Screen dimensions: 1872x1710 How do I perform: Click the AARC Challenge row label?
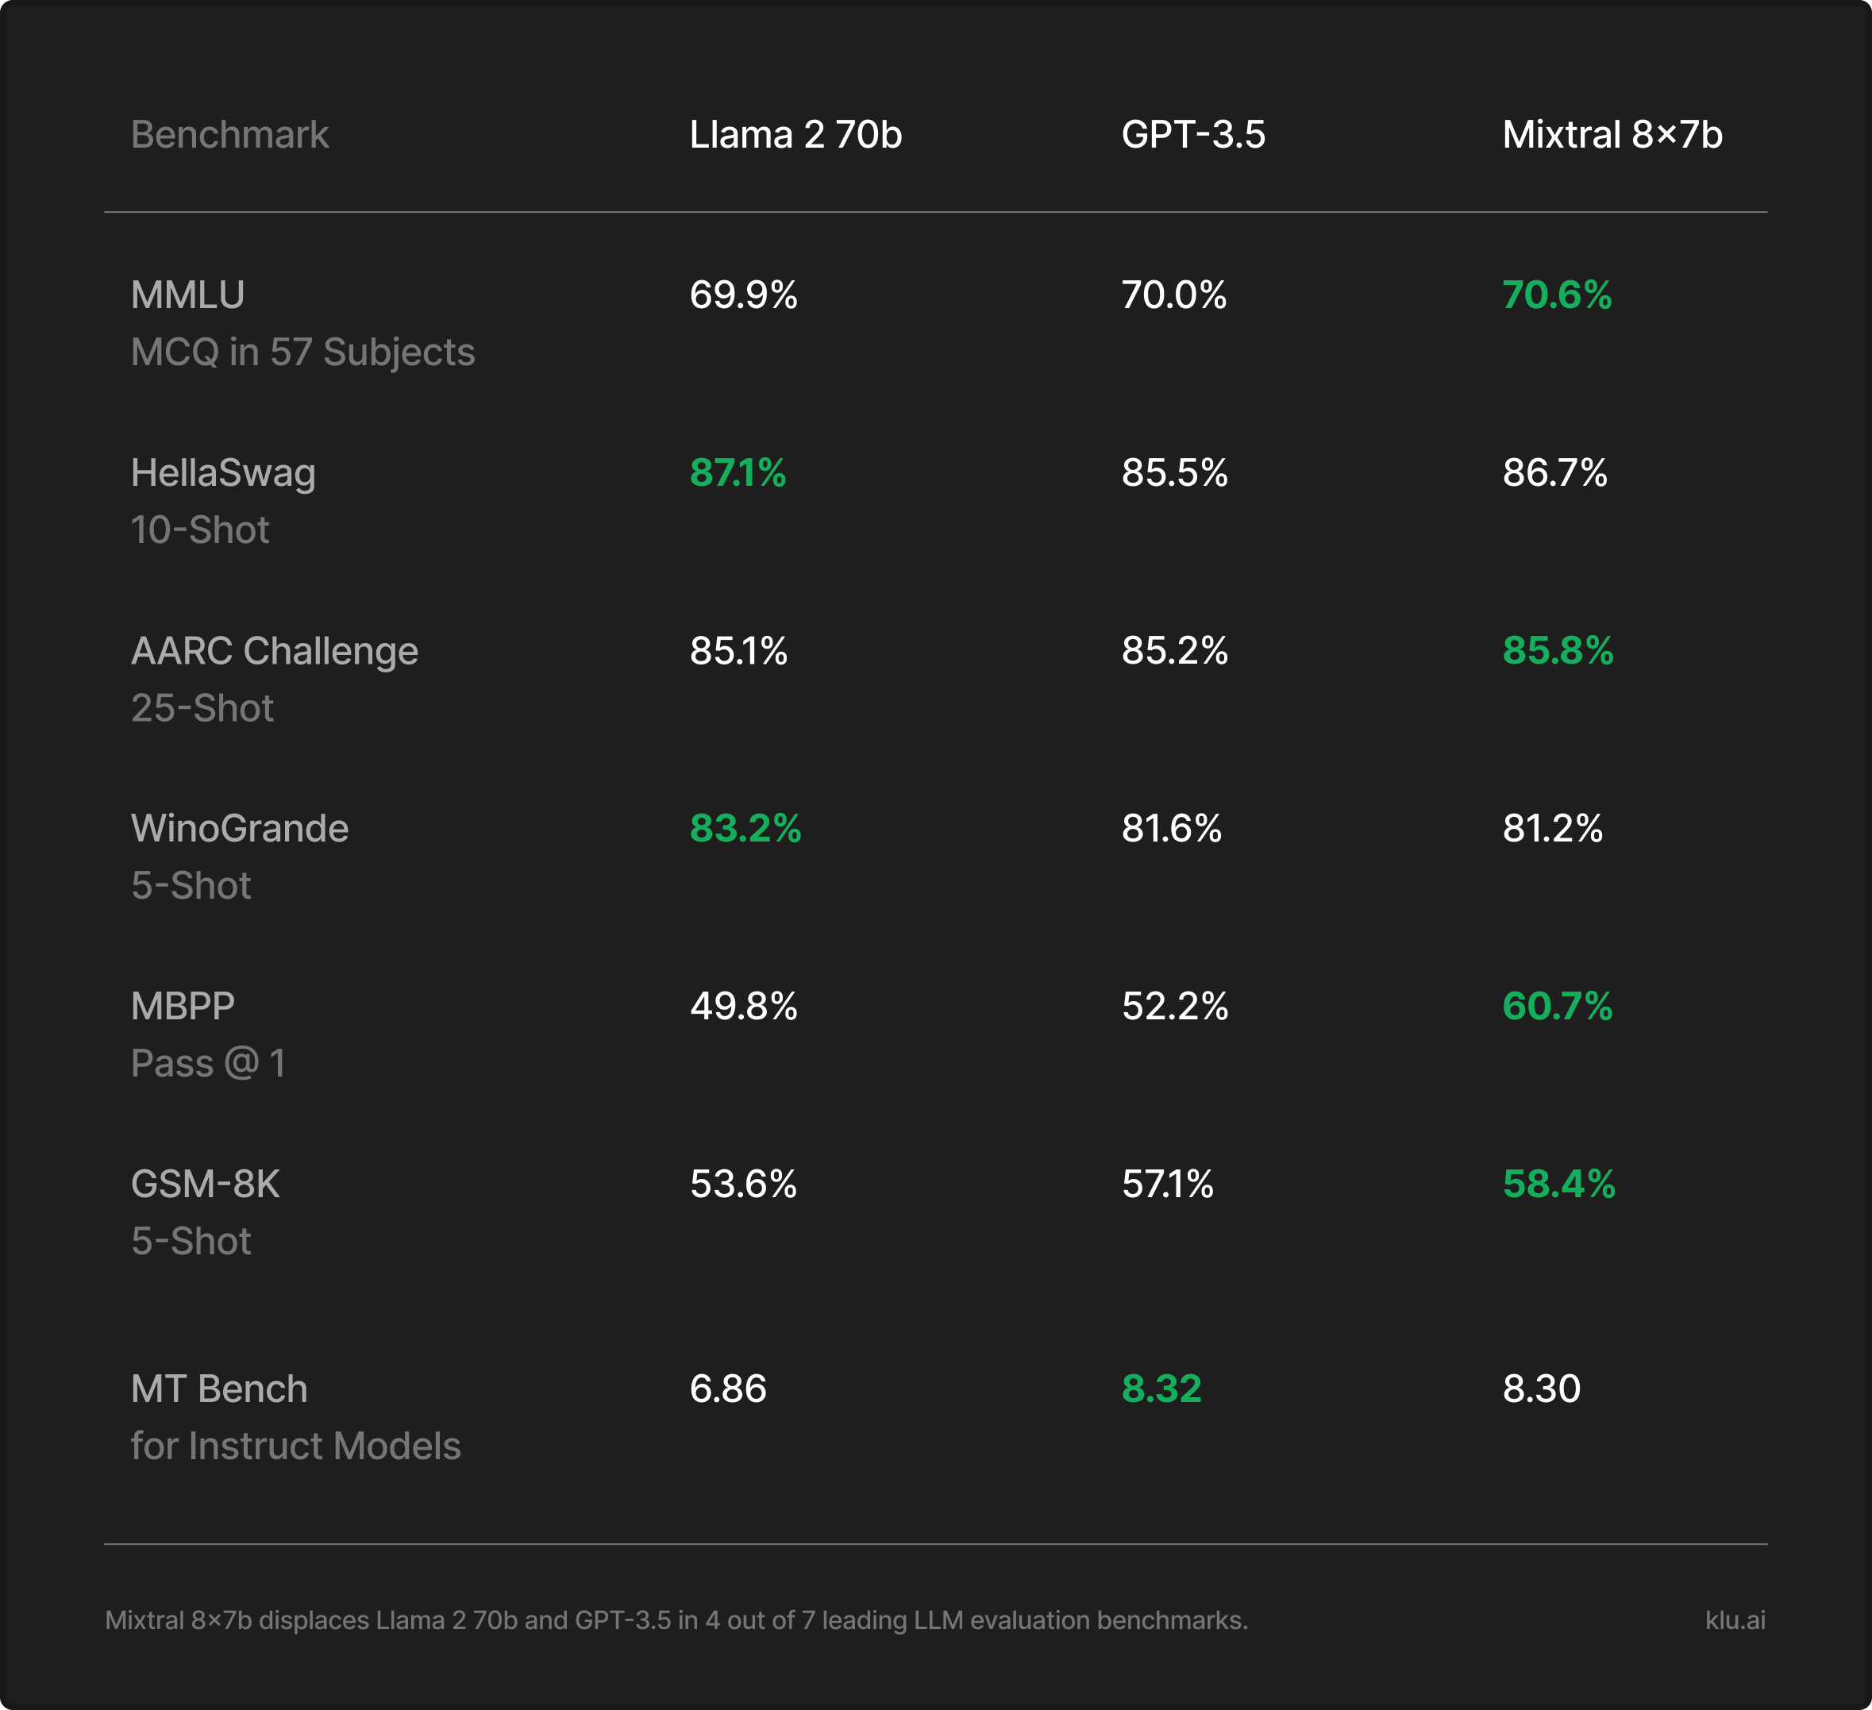274,652
